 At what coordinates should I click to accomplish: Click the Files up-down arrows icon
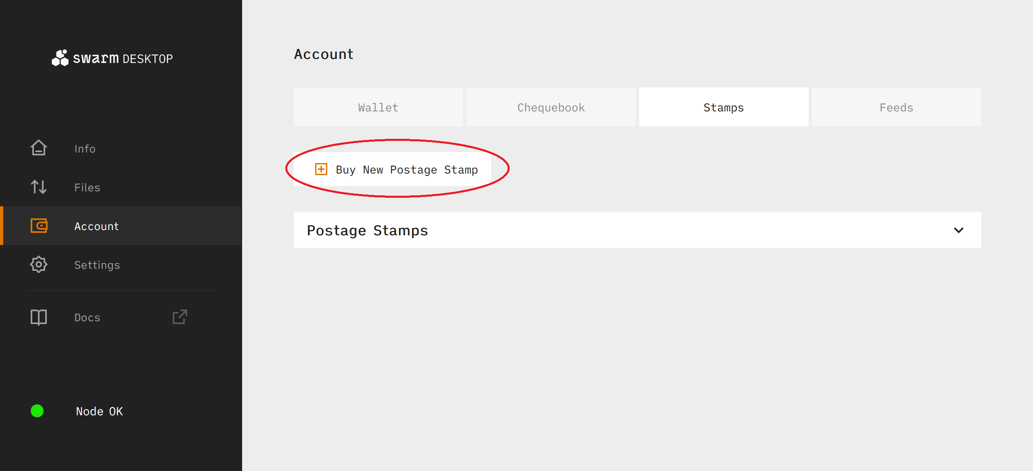click(39, 187)
